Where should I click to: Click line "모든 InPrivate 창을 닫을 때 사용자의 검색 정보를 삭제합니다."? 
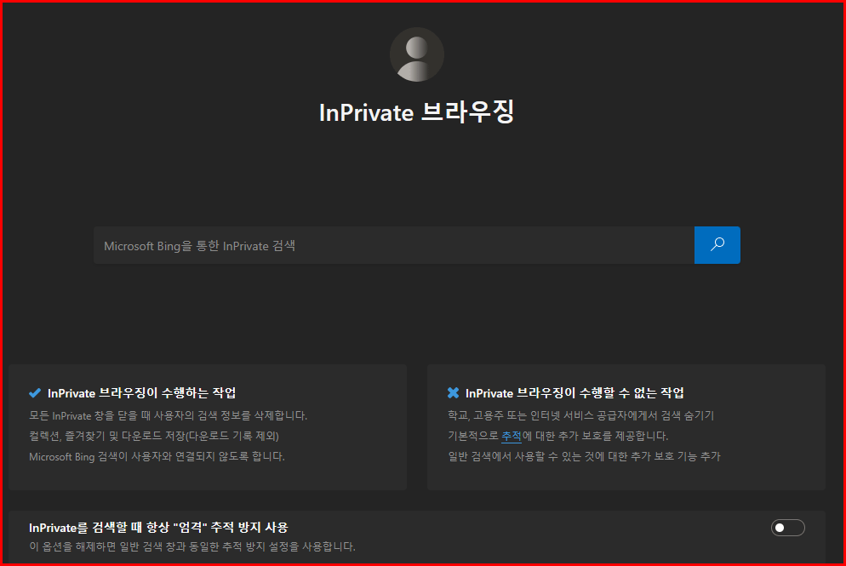(x=168, y=415)
